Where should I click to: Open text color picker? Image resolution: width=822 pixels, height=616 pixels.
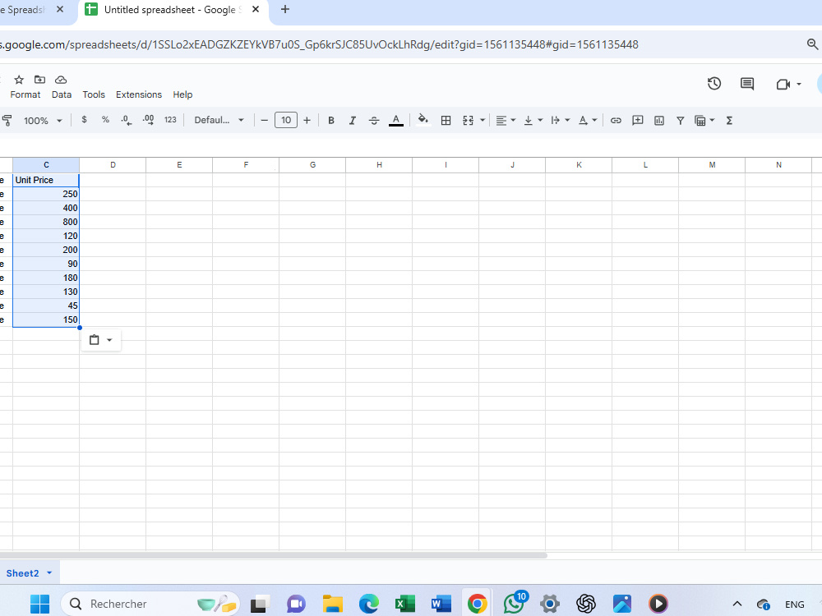[x=396, y=121]
